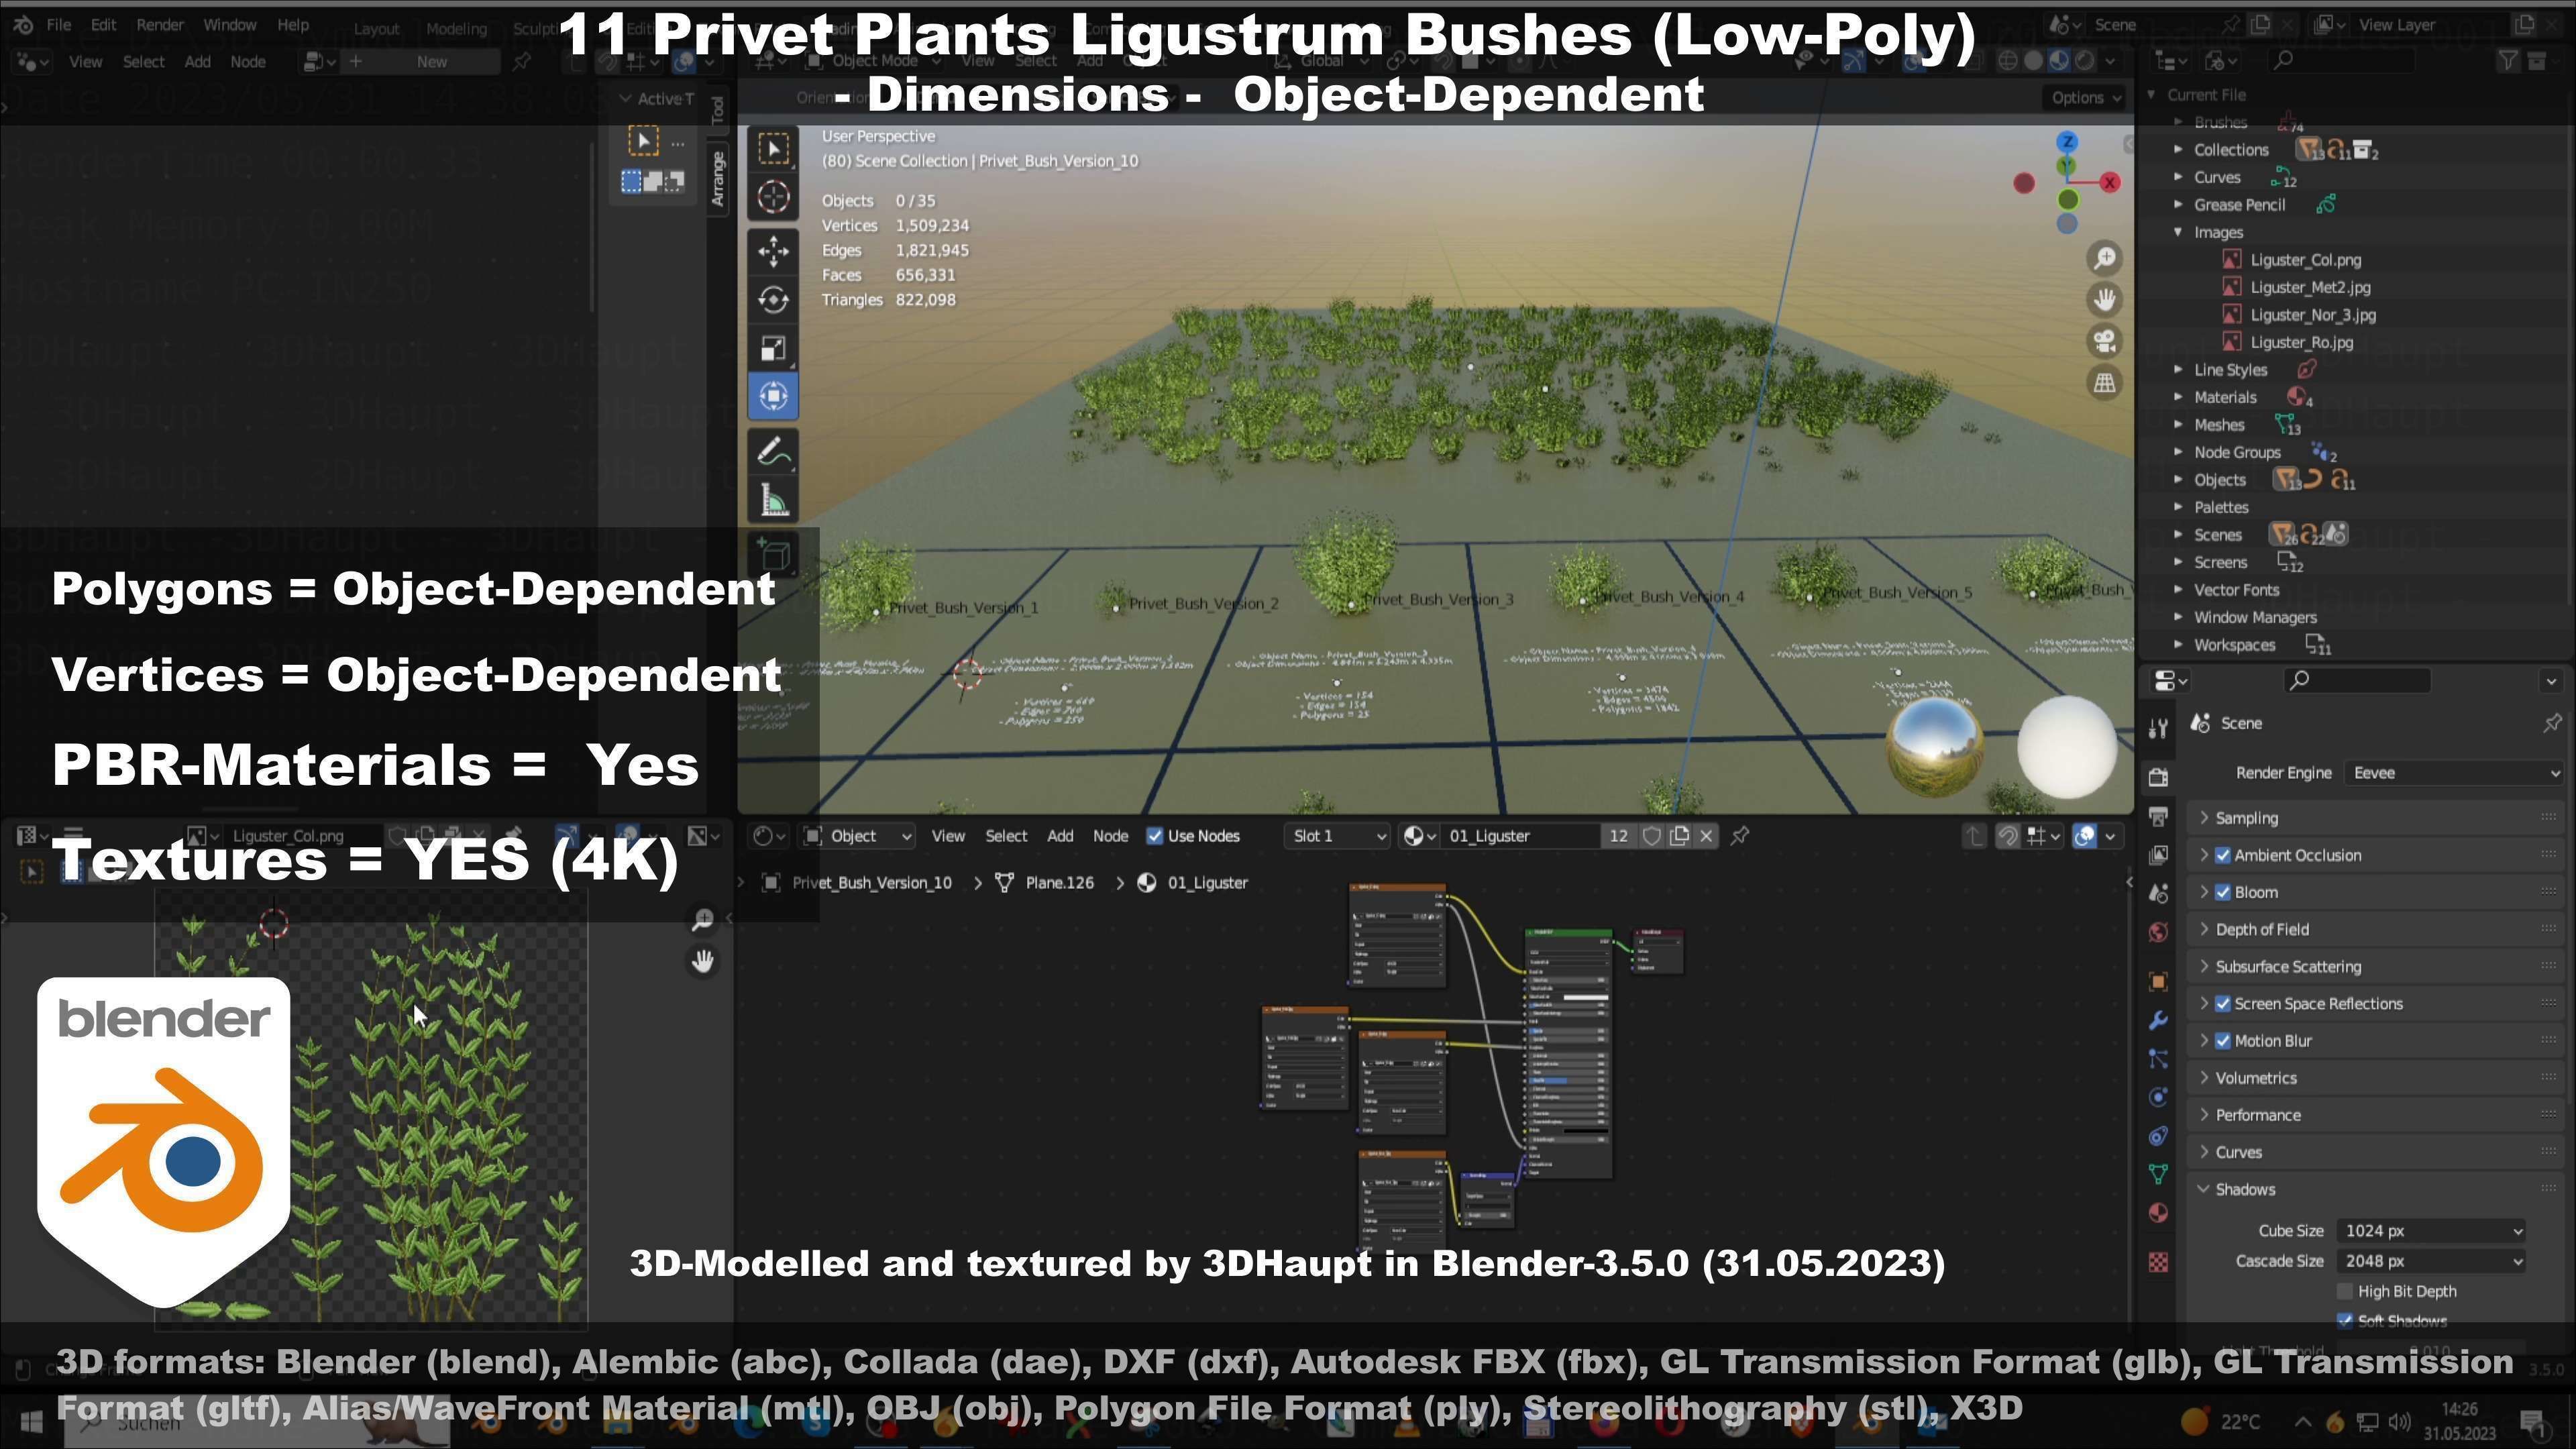Switch perspective/orthographic with the grid icon
The height and width of the screenshot is (1449, 2576).
2105,383
